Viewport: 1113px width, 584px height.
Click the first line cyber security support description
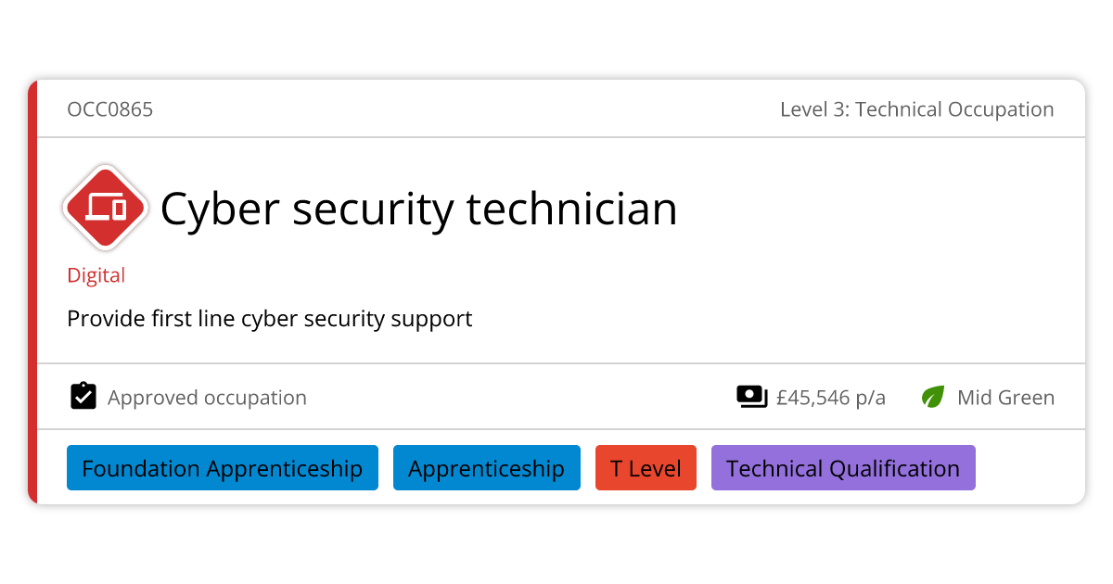[x=269, y=319]
